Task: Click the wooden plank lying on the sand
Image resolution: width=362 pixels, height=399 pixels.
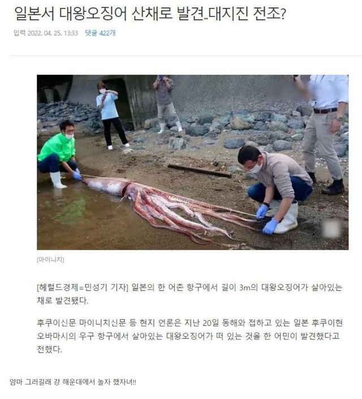Action: [200, 170]
